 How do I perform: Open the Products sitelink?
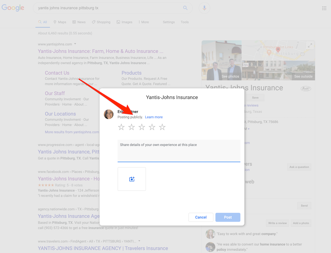click(x=131, y=73)
